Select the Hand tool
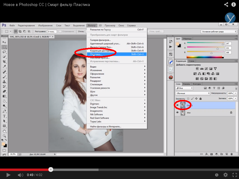The height and width of the screenshot is (179, 239). pos(4,131)
